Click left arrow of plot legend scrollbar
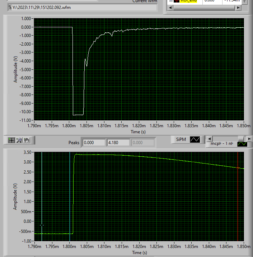 [x=209, y=139]
